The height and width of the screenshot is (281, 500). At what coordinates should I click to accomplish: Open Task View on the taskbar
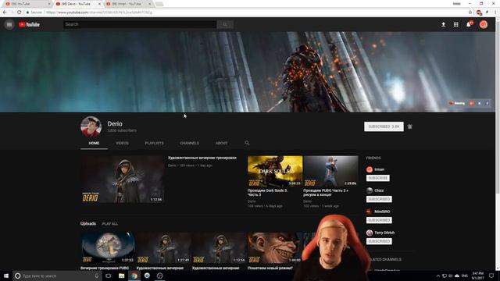coord(109,276)
